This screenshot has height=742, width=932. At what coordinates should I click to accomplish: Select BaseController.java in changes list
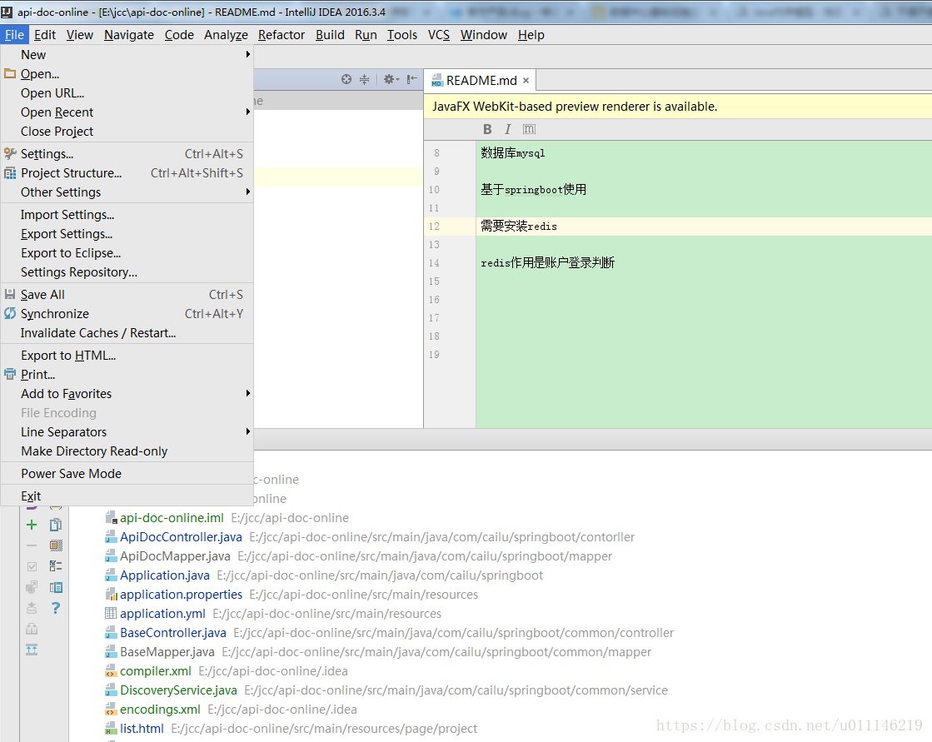(x=173, y=633)
